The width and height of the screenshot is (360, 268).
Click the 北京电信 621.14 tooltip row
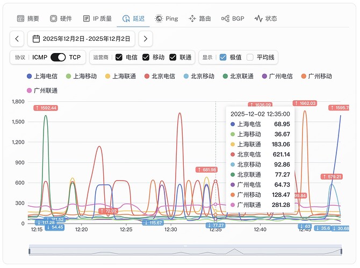pyautogui.click(x=260, y=154)
